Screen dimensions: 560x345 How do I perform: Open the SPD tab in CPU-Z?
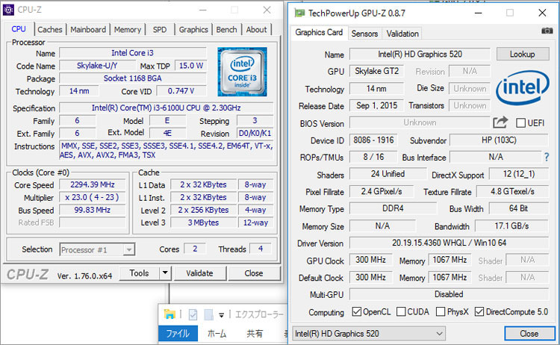(160, 30)
